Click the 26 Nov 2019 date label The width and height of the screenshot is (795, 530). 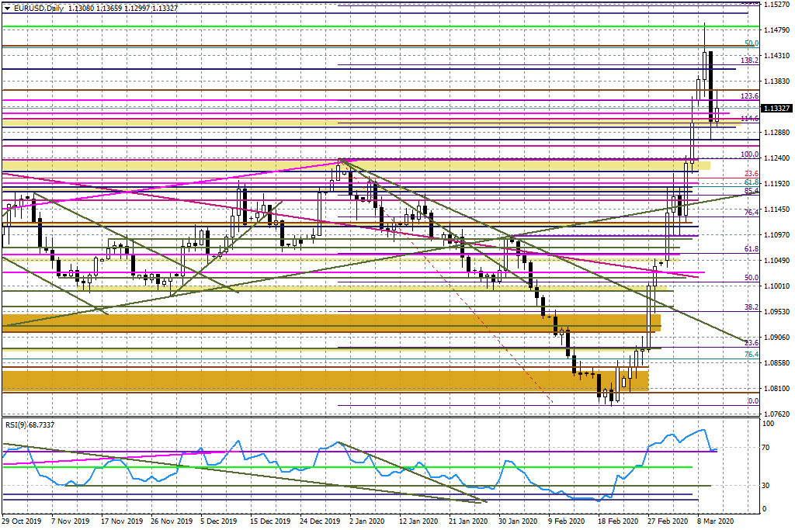pos(172,521)
